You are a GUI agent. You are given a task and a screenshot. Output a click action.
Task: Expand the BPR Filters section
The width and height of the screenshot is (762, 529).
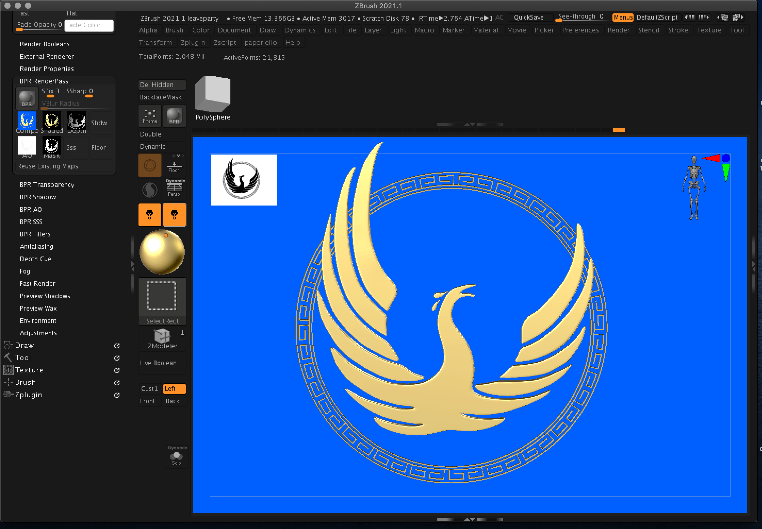35,234
